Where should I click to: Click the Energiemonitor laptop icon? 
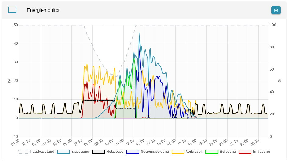pyautogui.click(x=12, y=10)
